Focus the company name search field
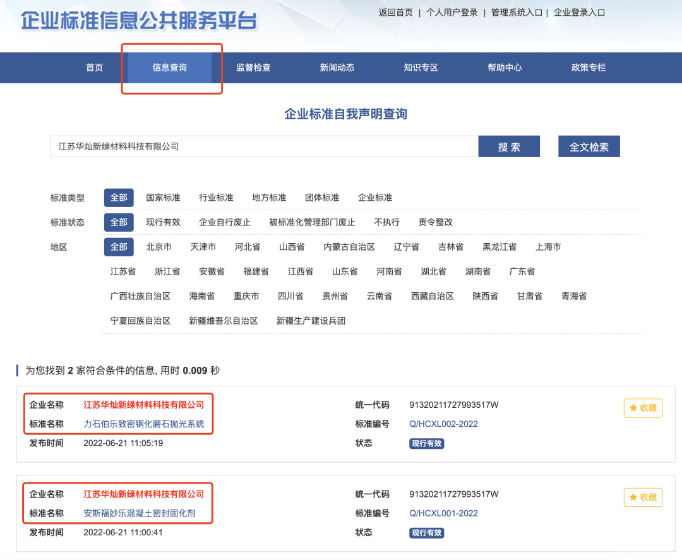682x560 pixels. tap(264, 146)
